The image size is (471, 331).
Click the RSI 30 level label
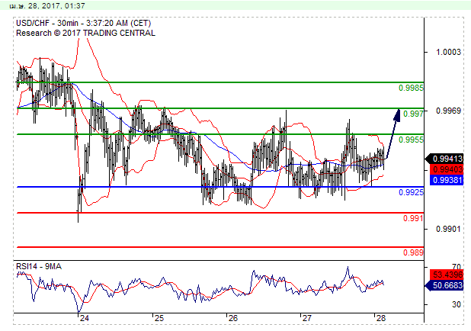[457, 304]
